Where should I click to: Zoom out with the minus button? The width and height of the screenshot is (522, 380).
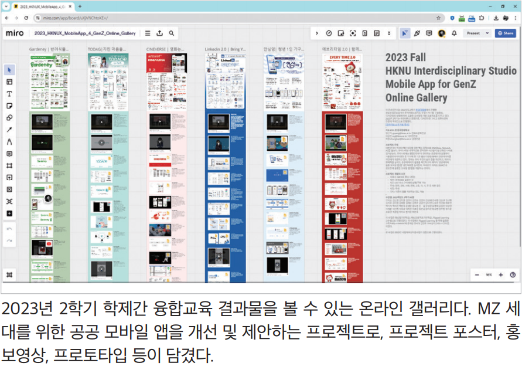[477, 274]
